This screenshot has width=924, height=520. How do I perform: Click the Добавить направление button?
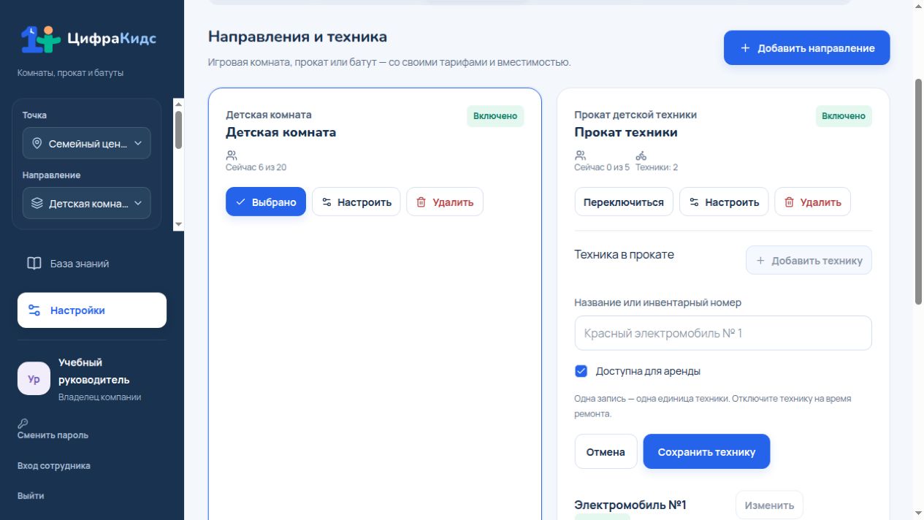(806, 48)
